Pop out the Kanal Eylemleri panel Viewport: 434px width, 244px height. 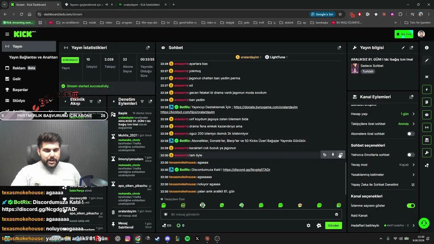[411, 97]
